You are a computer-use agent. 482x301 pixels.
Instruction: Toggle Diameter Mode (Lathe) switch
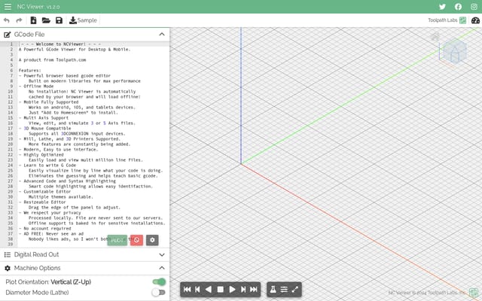tap(159, 293)
